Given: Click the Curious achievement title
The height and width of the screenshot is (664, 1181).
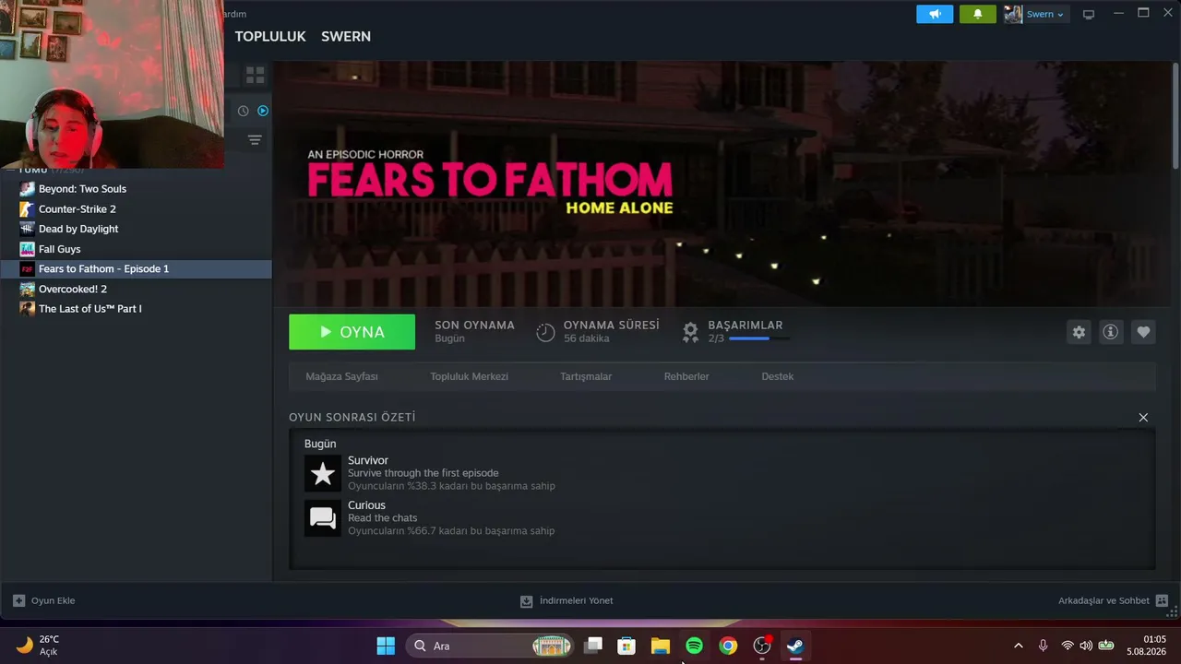Looking at the screenshot, I should click(366, 505).
